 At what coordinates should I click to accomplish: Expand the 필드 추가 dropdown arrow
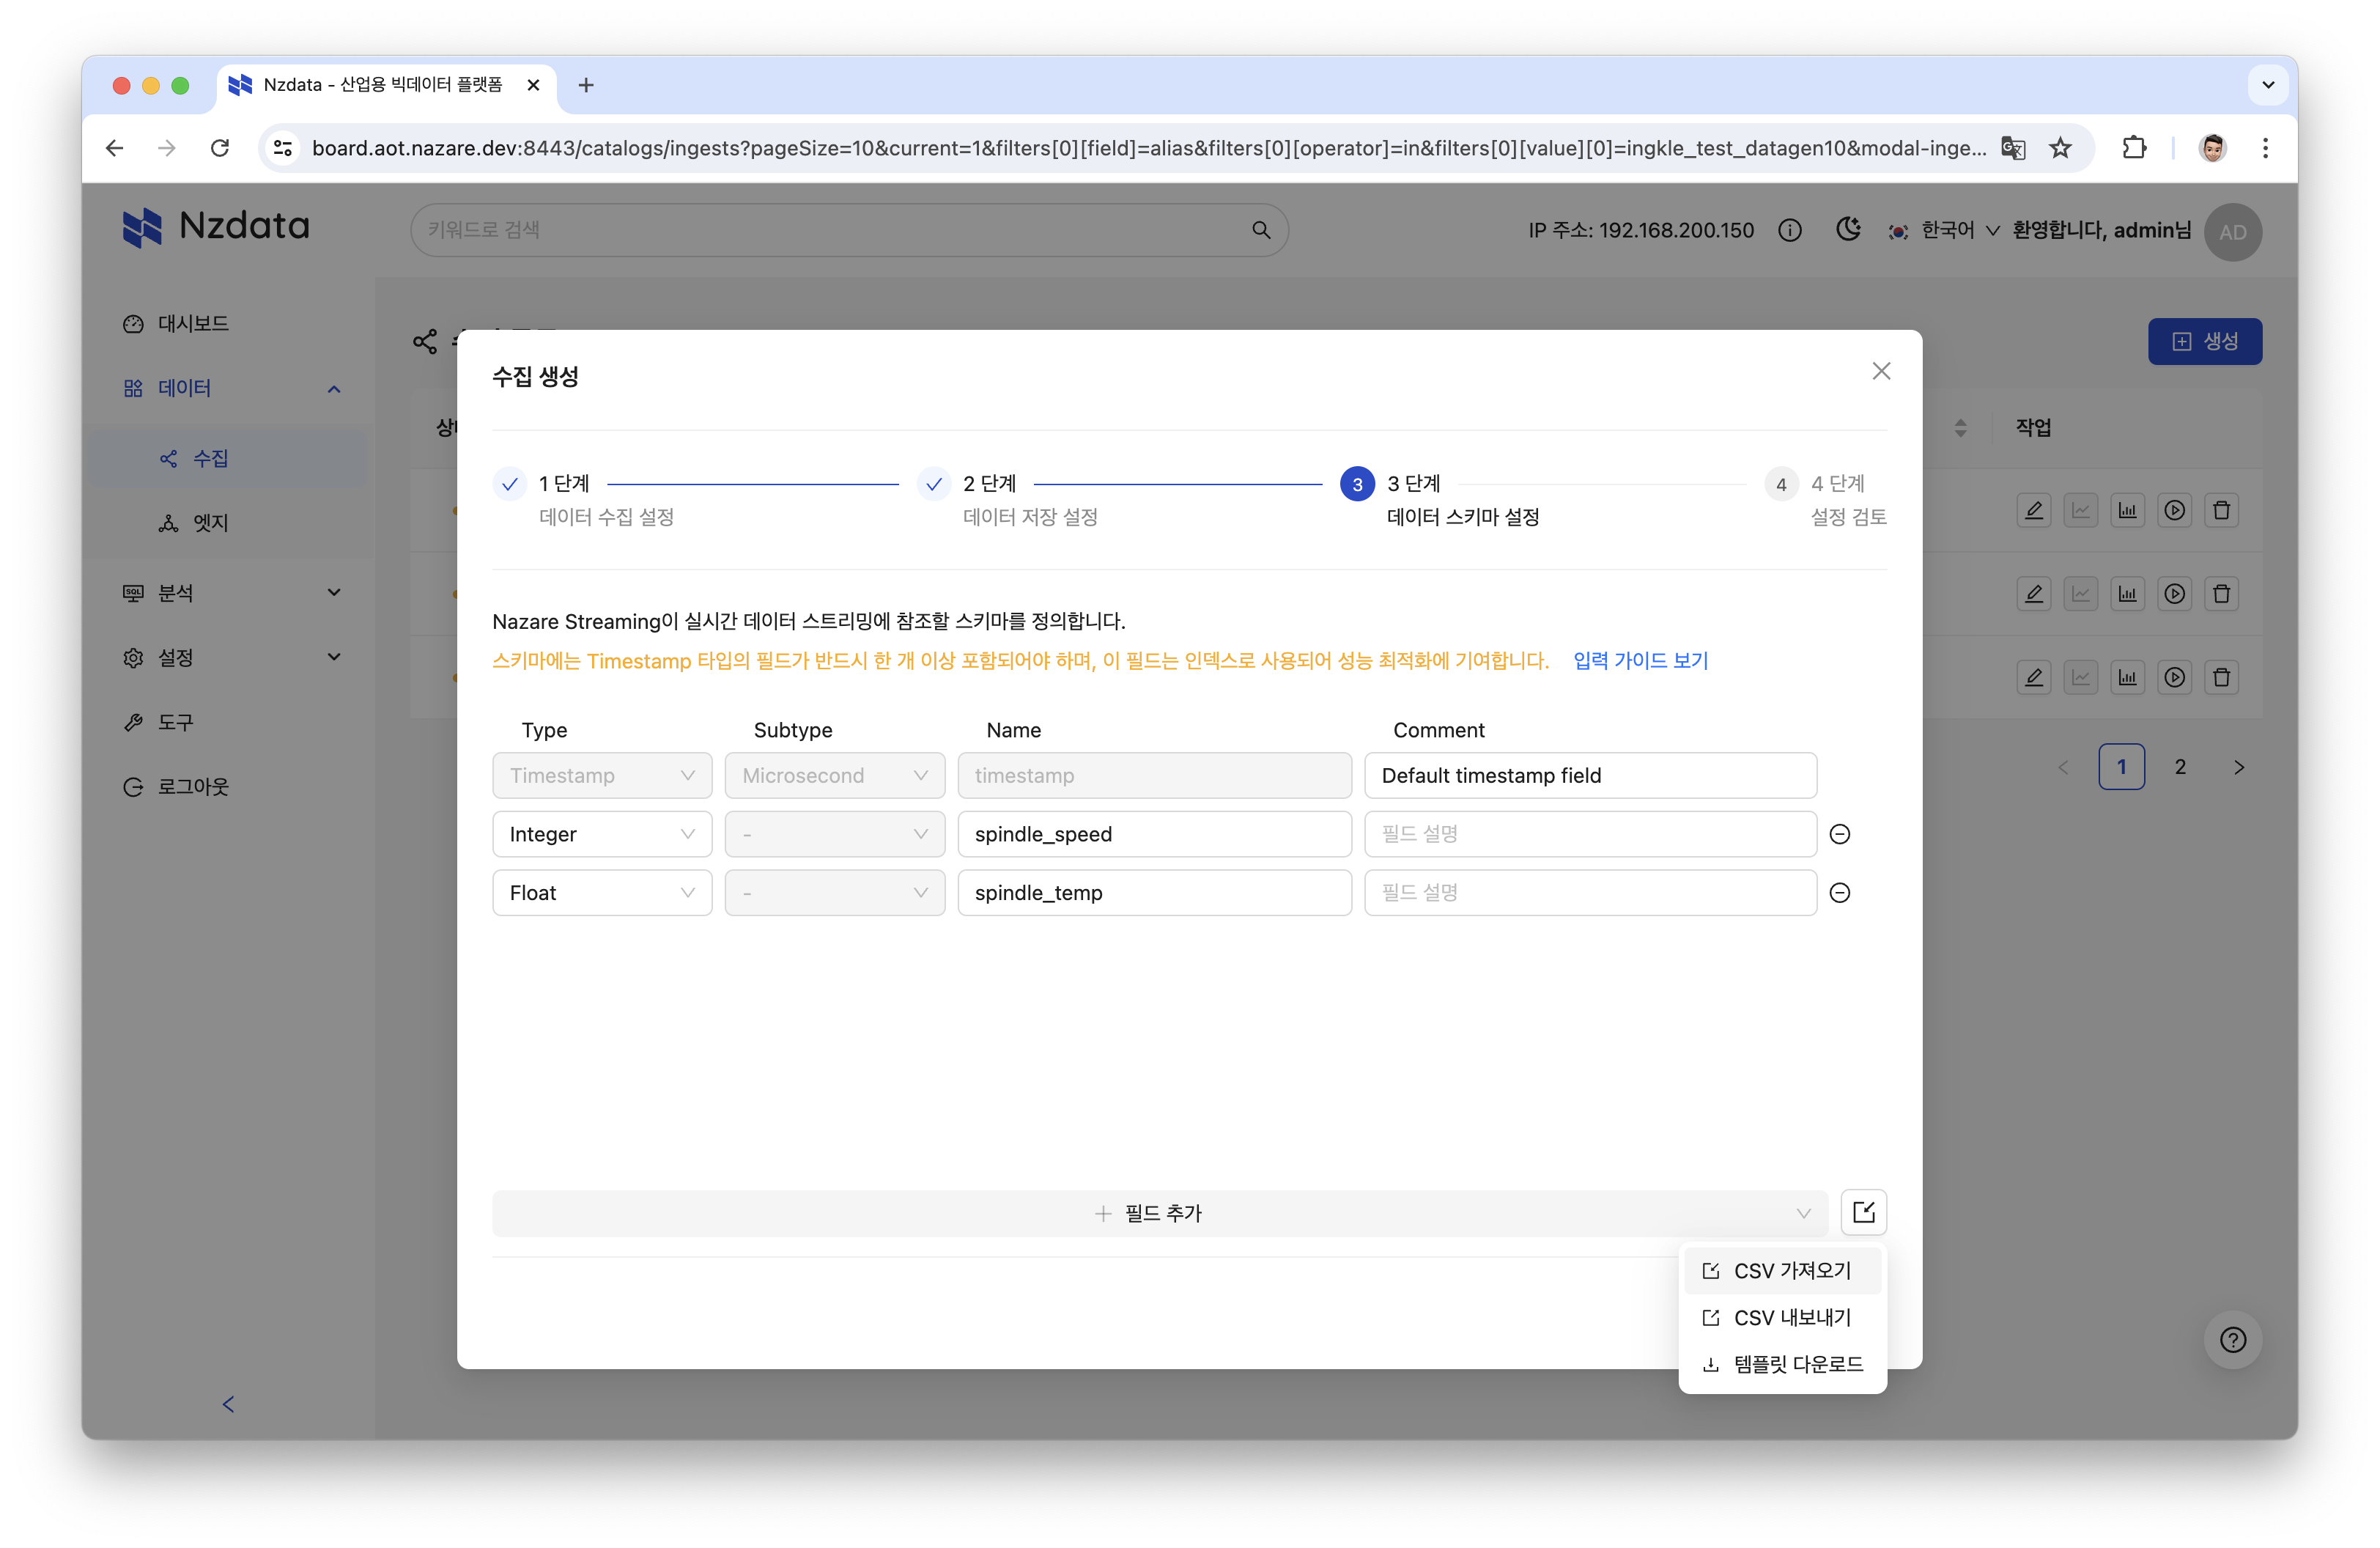[x=1803, y=1213]
